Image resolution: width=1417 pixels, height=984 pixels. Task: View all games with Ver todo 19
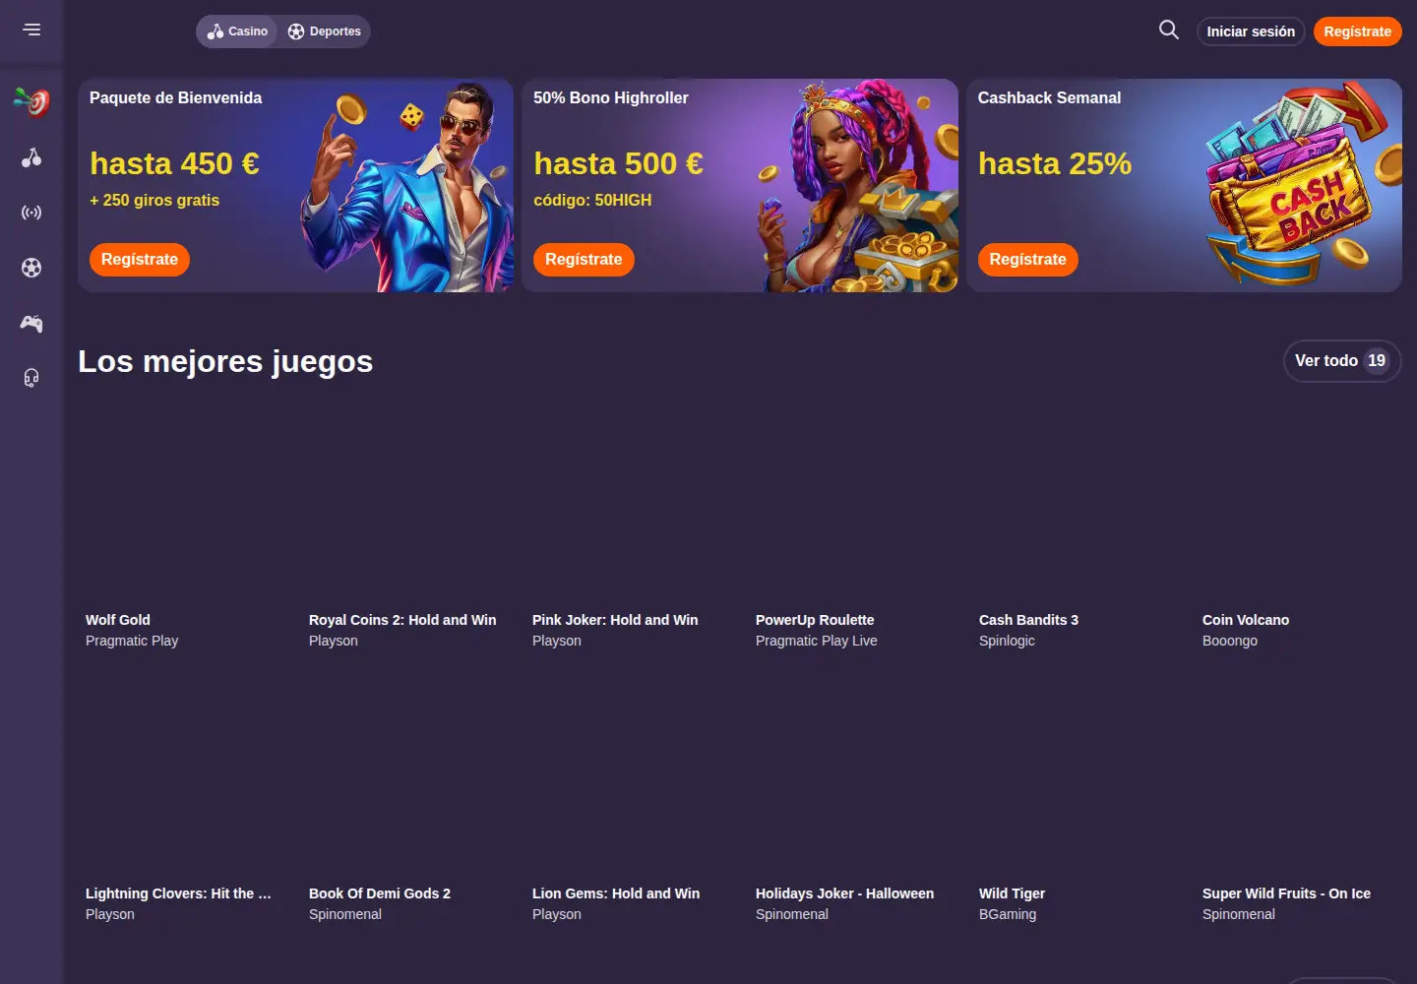[x=1342, y=361]
